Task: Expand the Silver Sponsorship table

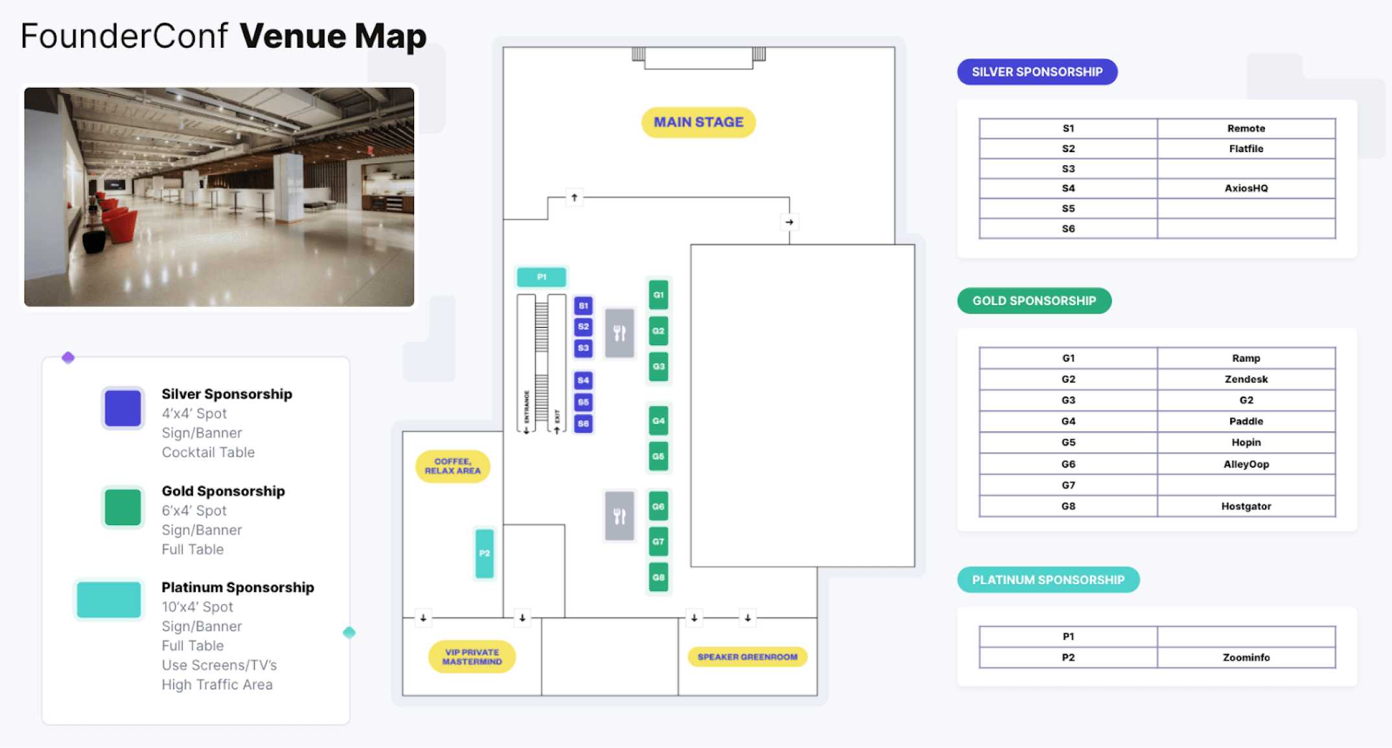Action: pyautogui.click(x=1036, y=72)
